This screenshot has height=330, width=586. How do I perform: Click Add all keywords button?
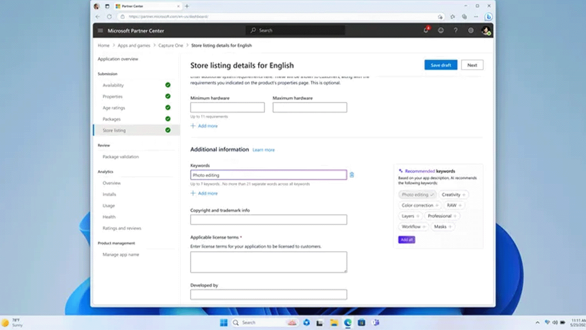click(407, 240)
